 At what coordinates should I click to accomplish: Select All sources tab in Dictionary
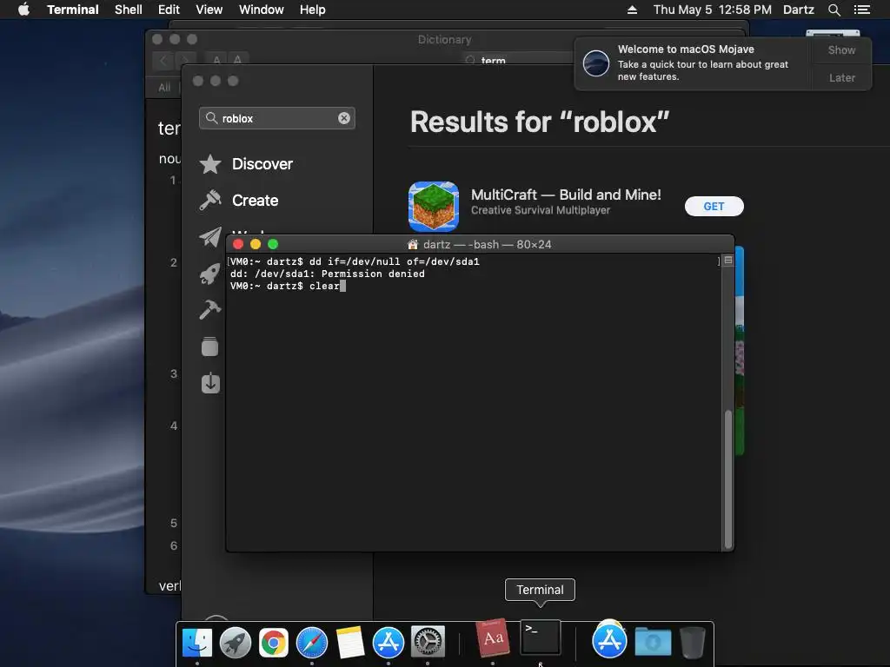pyautogui.click(x=164, y=88)
